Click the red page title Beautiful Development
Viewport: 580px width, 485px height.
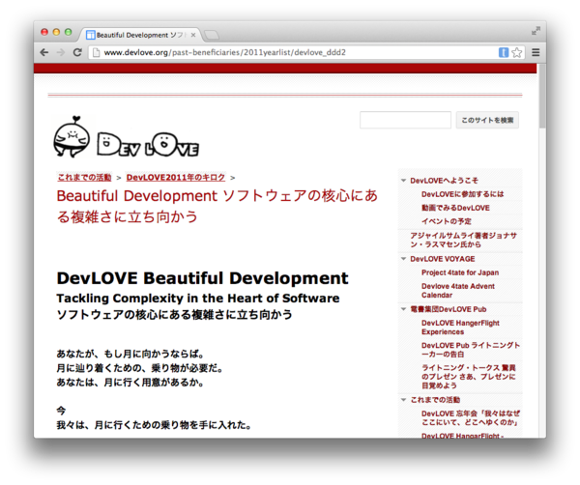217,206
